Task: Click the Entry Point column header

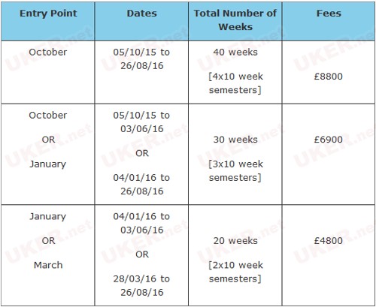Action: (x=48, y=14)
